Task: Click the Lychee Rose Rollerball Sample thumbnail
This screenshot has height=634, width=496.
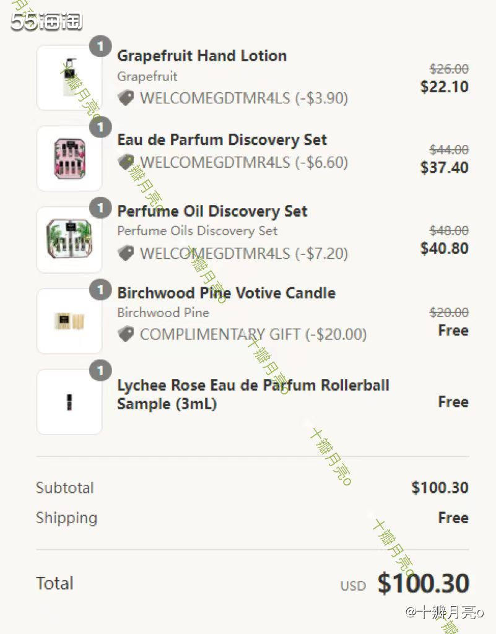Action: coord(69,402)
